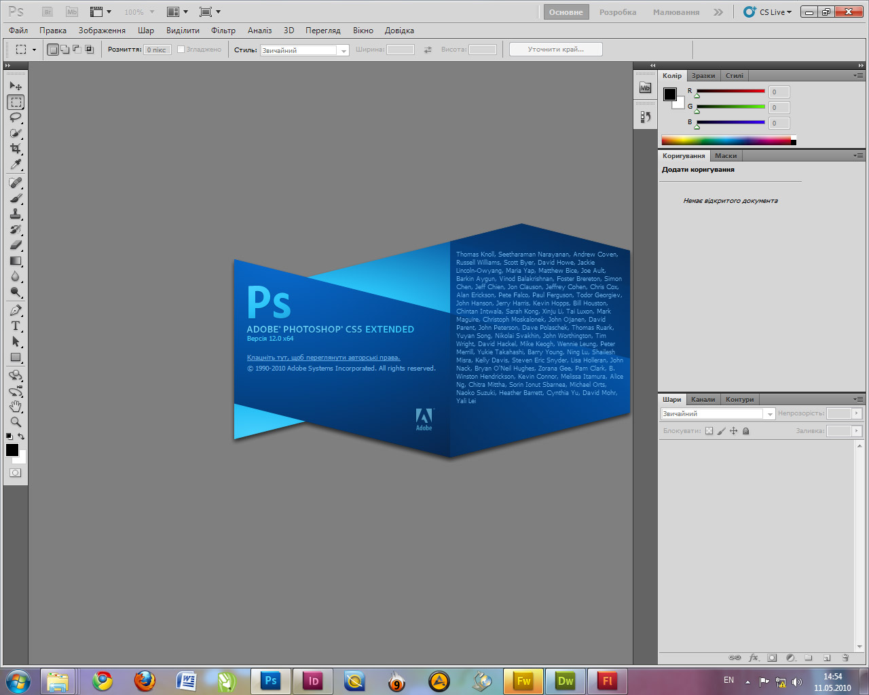The image size is (869, 695).
Task: Swap foreground and background colors icon
Action: click(x=21, y=436)
